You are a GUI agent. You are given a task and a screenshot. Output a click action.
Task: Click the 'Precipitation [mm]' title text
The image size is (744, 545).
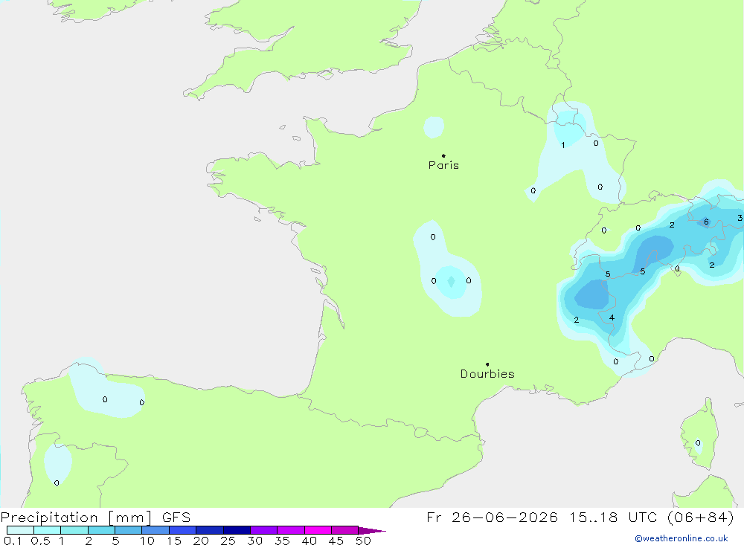click(x=76, y=517)
